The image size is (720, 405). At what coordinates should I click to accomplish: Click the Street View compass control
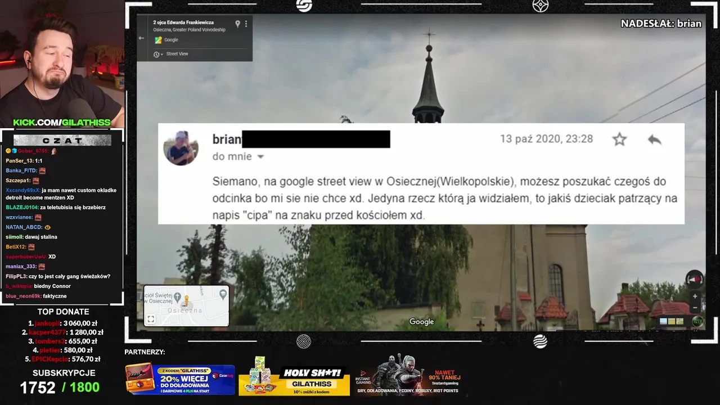pyautogui.click(x=695, y=280)
